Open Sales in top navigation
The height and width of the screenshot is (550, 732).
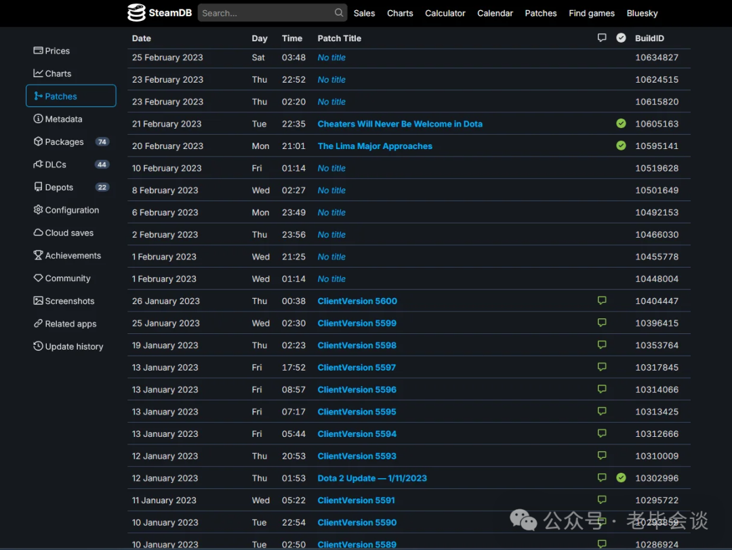click(364, 13)
